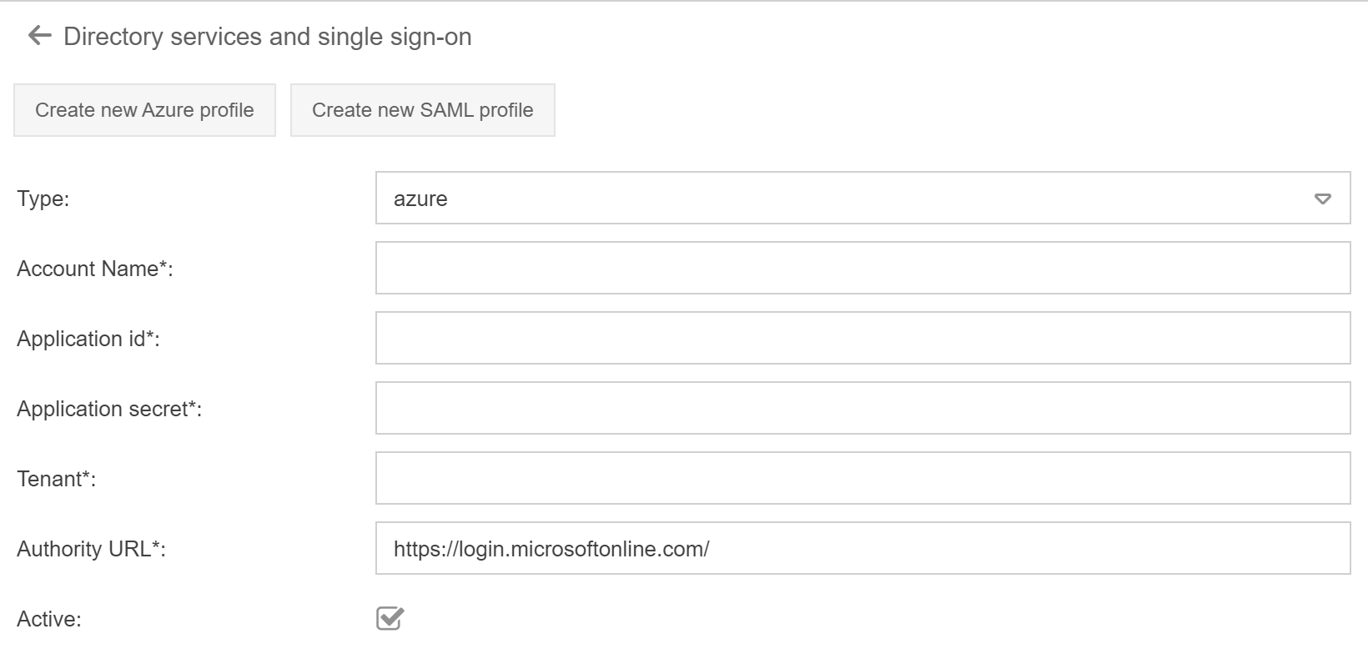Click the Account Name label
This screenshot has width=1368, height=649.
tap(94, 269)
